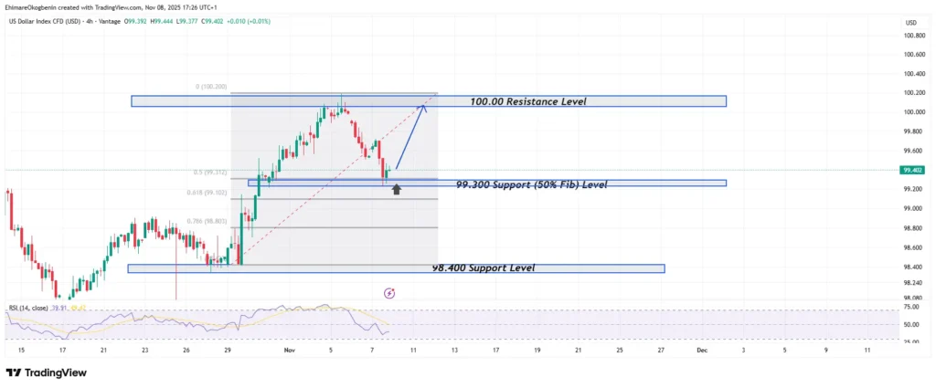
Task: Click the open price value O99.392
Action: click(136, 22)
